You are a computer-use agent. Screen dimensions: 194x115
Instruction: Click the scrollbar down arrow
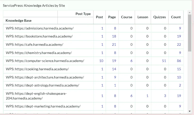189,111
